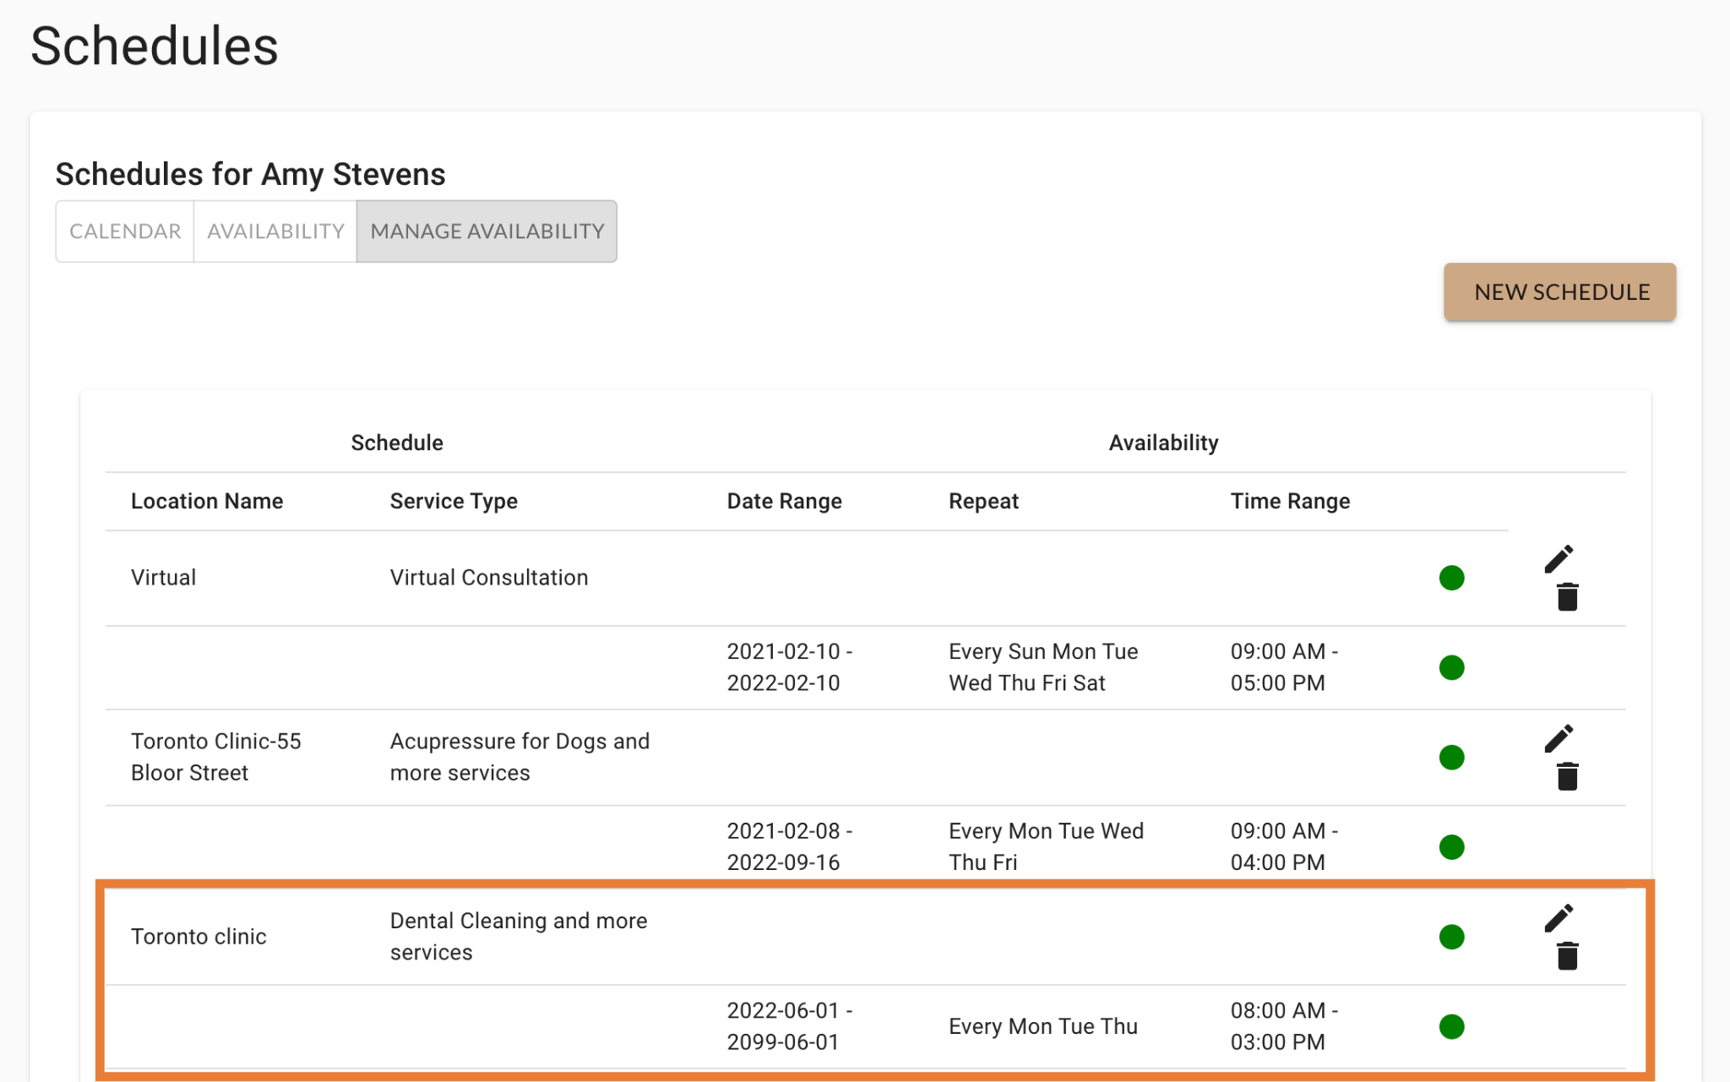Click the Schedule group header
Screen dimensions: 1730x1082
[x=397, y=443]
